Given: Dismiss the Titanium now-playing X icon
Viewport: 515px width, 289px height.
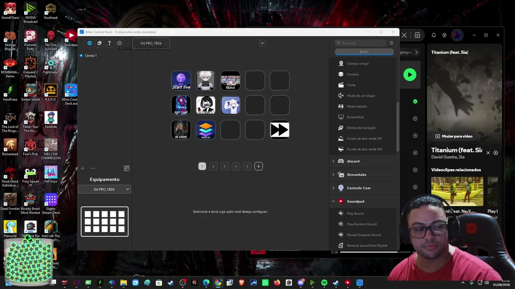Looking at the screenshot, I should 488,153.
